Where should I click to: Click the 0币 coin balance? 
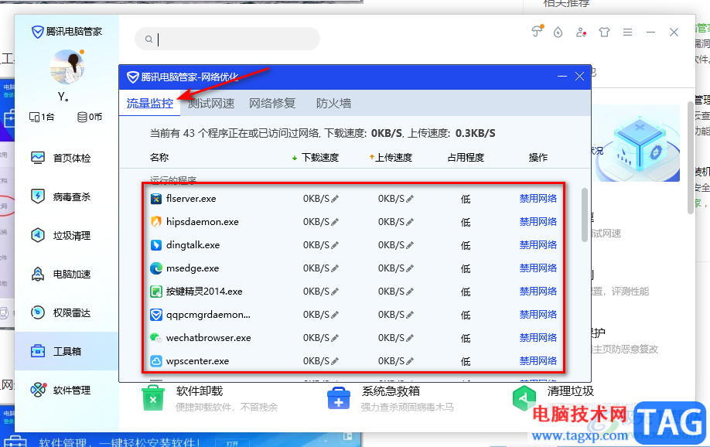point(90,117)
